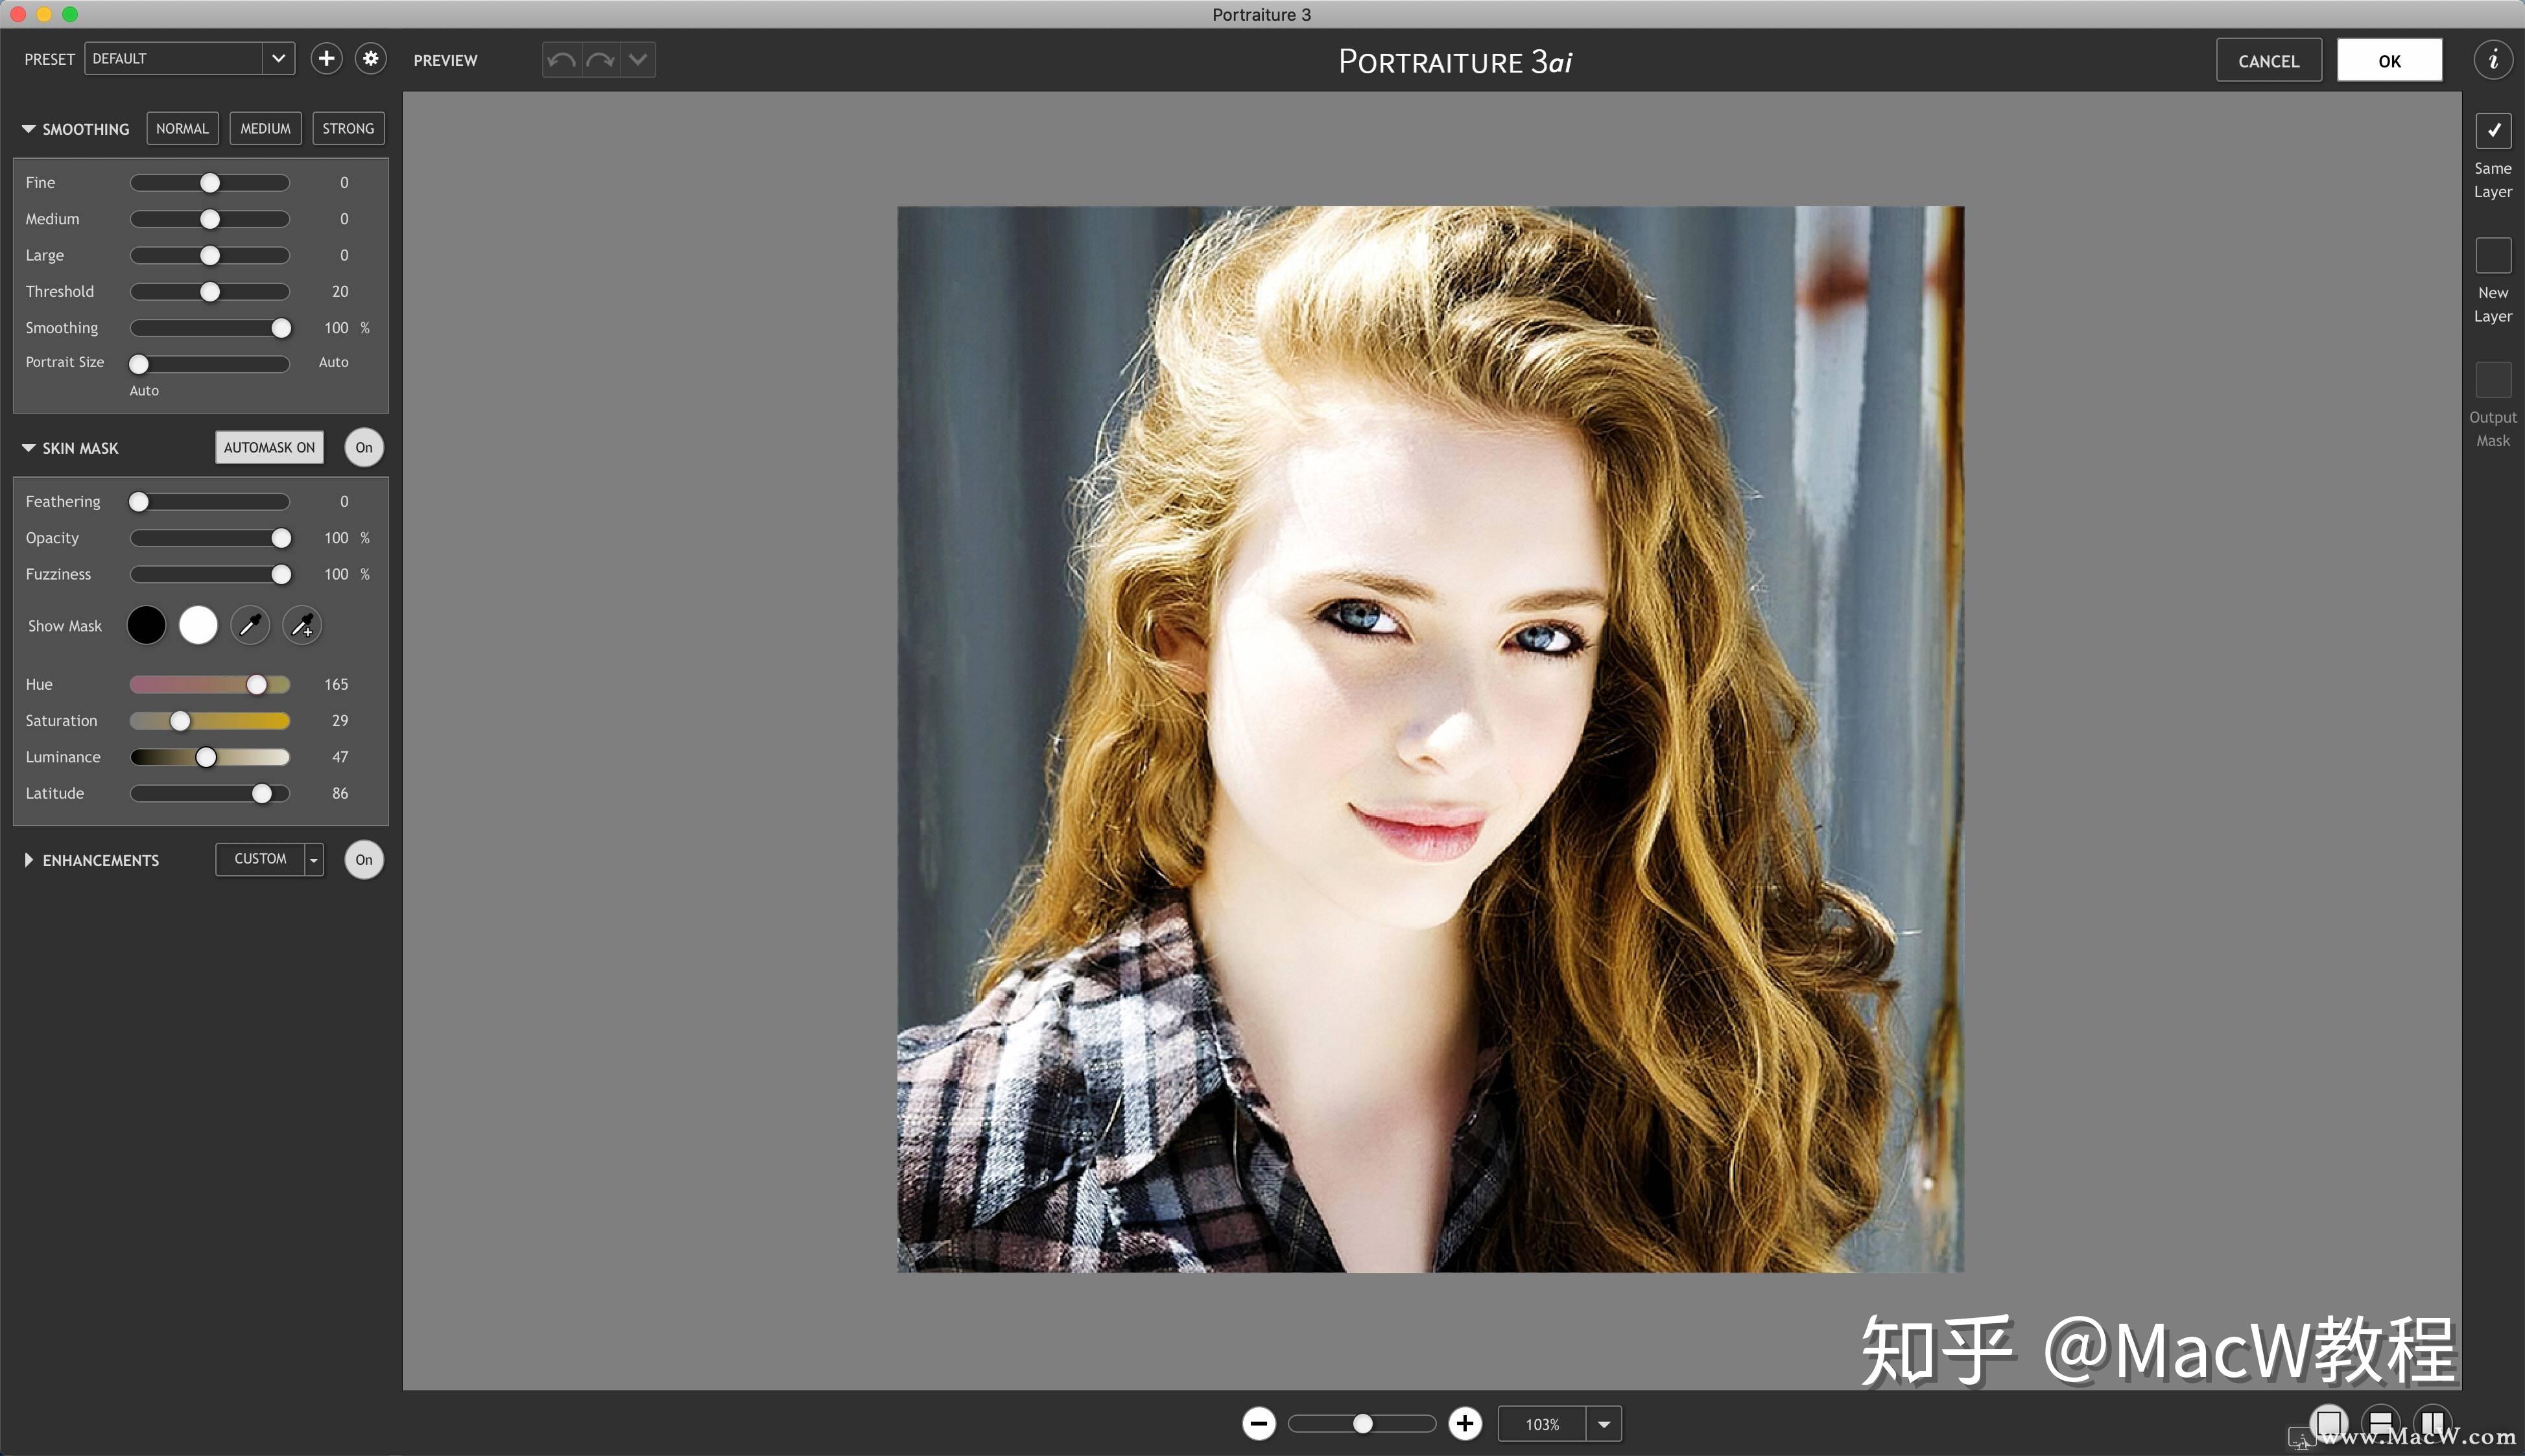2525x1456 pixels.
Task: Expand the Enhancements section
Action: coord(29,860)
